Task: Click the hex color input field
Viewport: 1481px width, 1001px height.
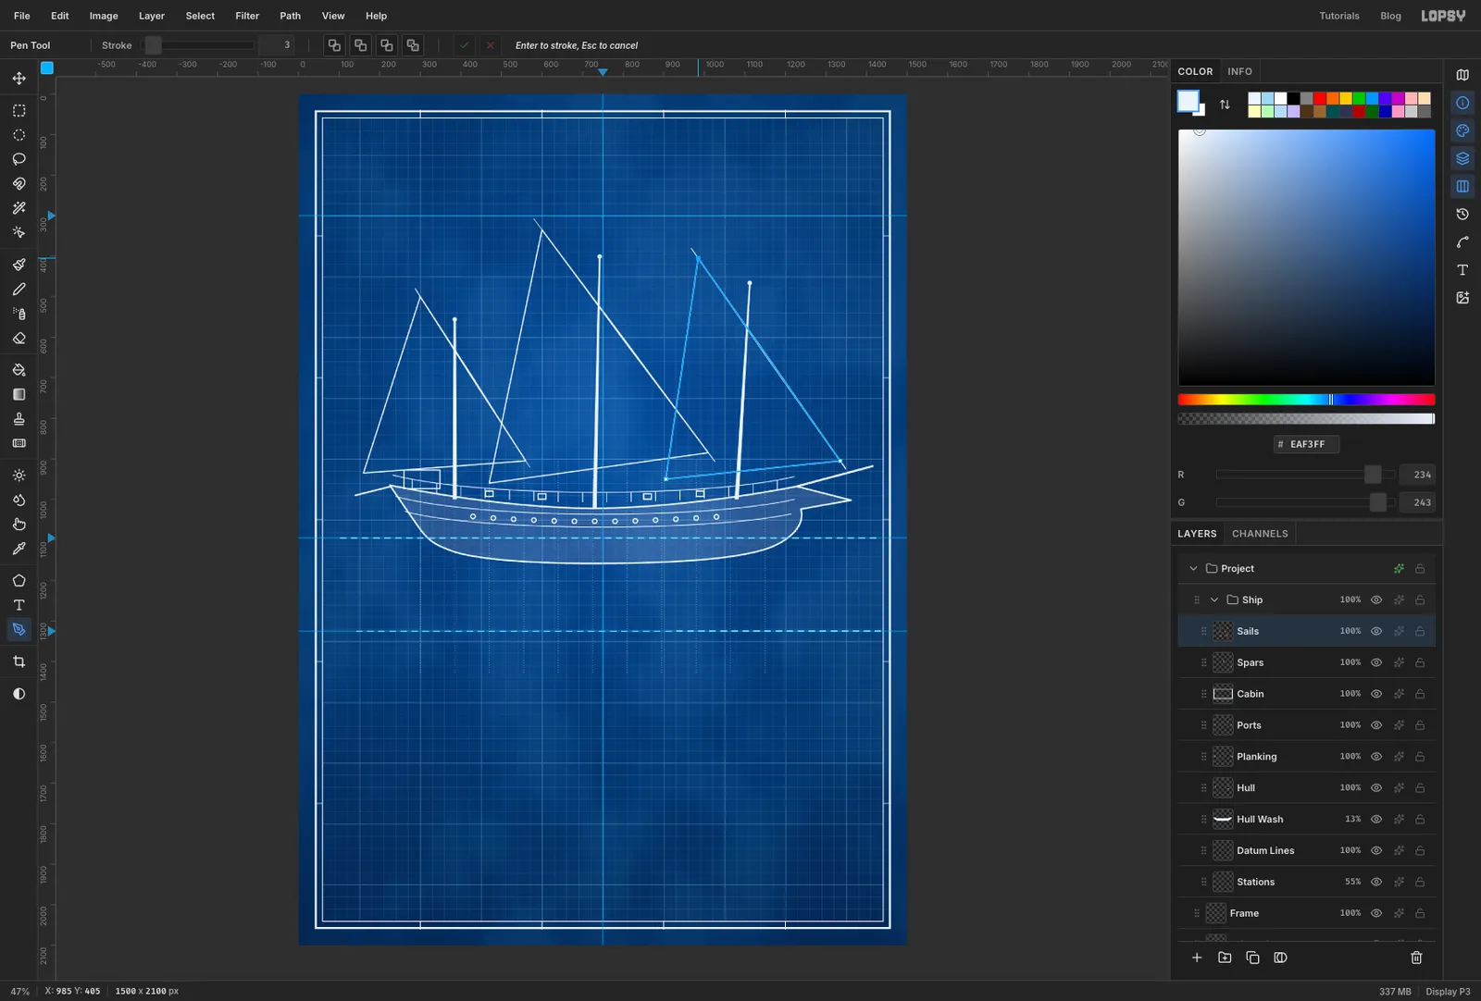Action: 1306,444
